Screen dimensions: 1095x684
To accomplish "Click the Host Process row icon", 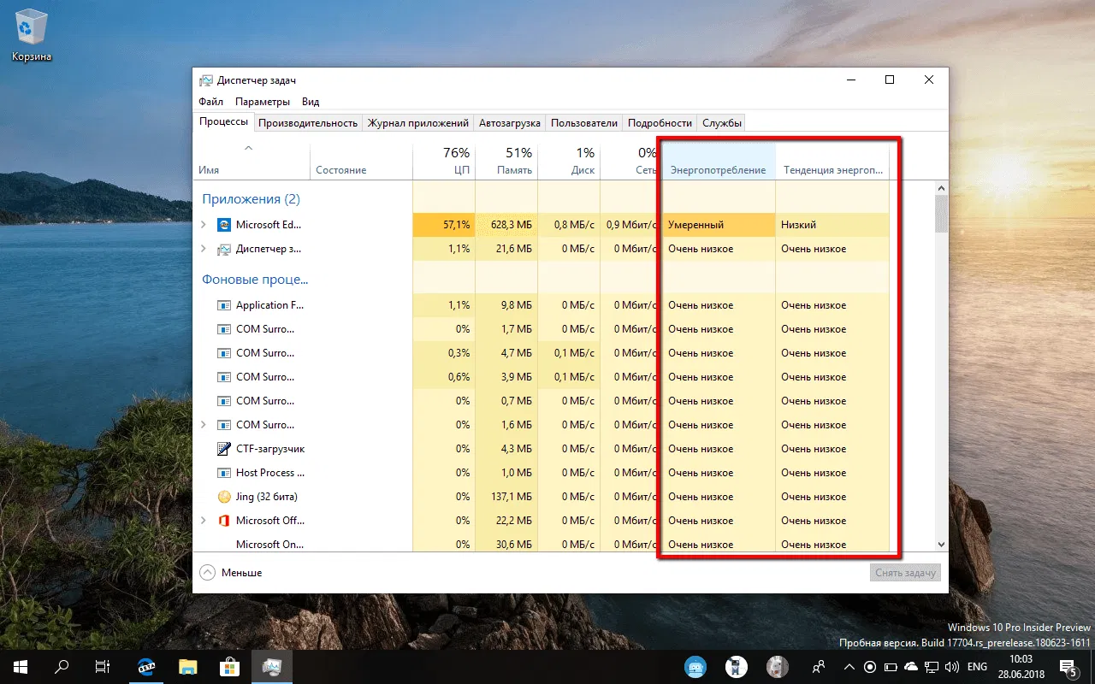I will (224, 473).
